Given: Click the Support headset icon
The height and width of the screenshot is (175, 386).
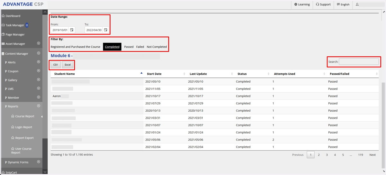Looking at the screenshot, I should (x=317, y=5).
